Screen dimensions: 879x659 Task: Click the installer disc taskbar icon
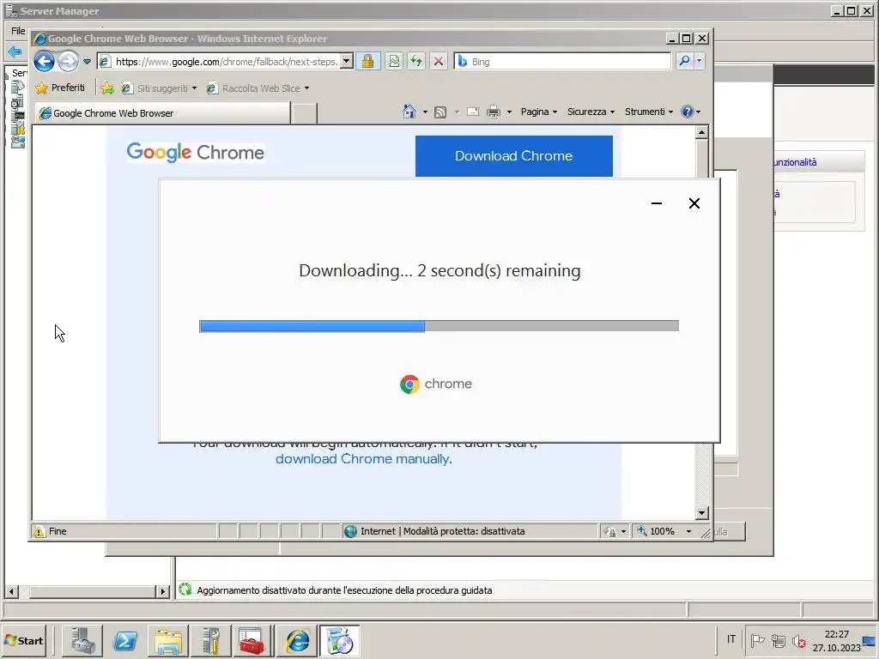tap(340, 640)
